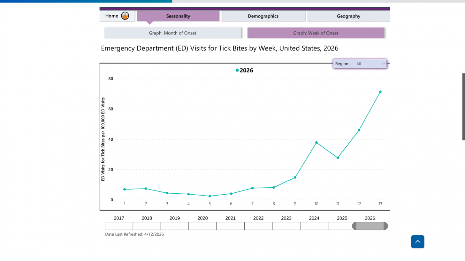Open the Seasonality tab
Image resolution: width=465 pixels, height=261 pixels.
(178, 16)
